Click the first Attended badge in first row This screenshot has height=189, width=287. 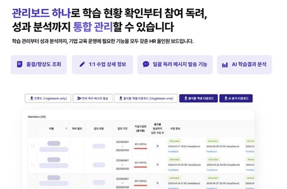click(175, 141)
